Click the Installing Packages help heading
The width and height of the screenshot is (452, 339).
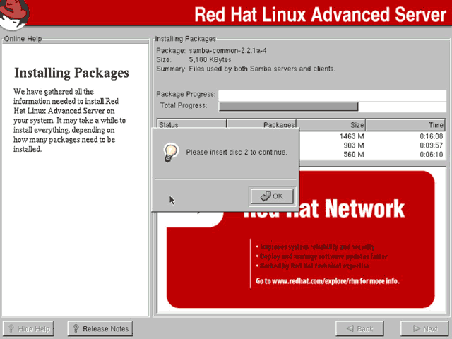tap(72, 73)
